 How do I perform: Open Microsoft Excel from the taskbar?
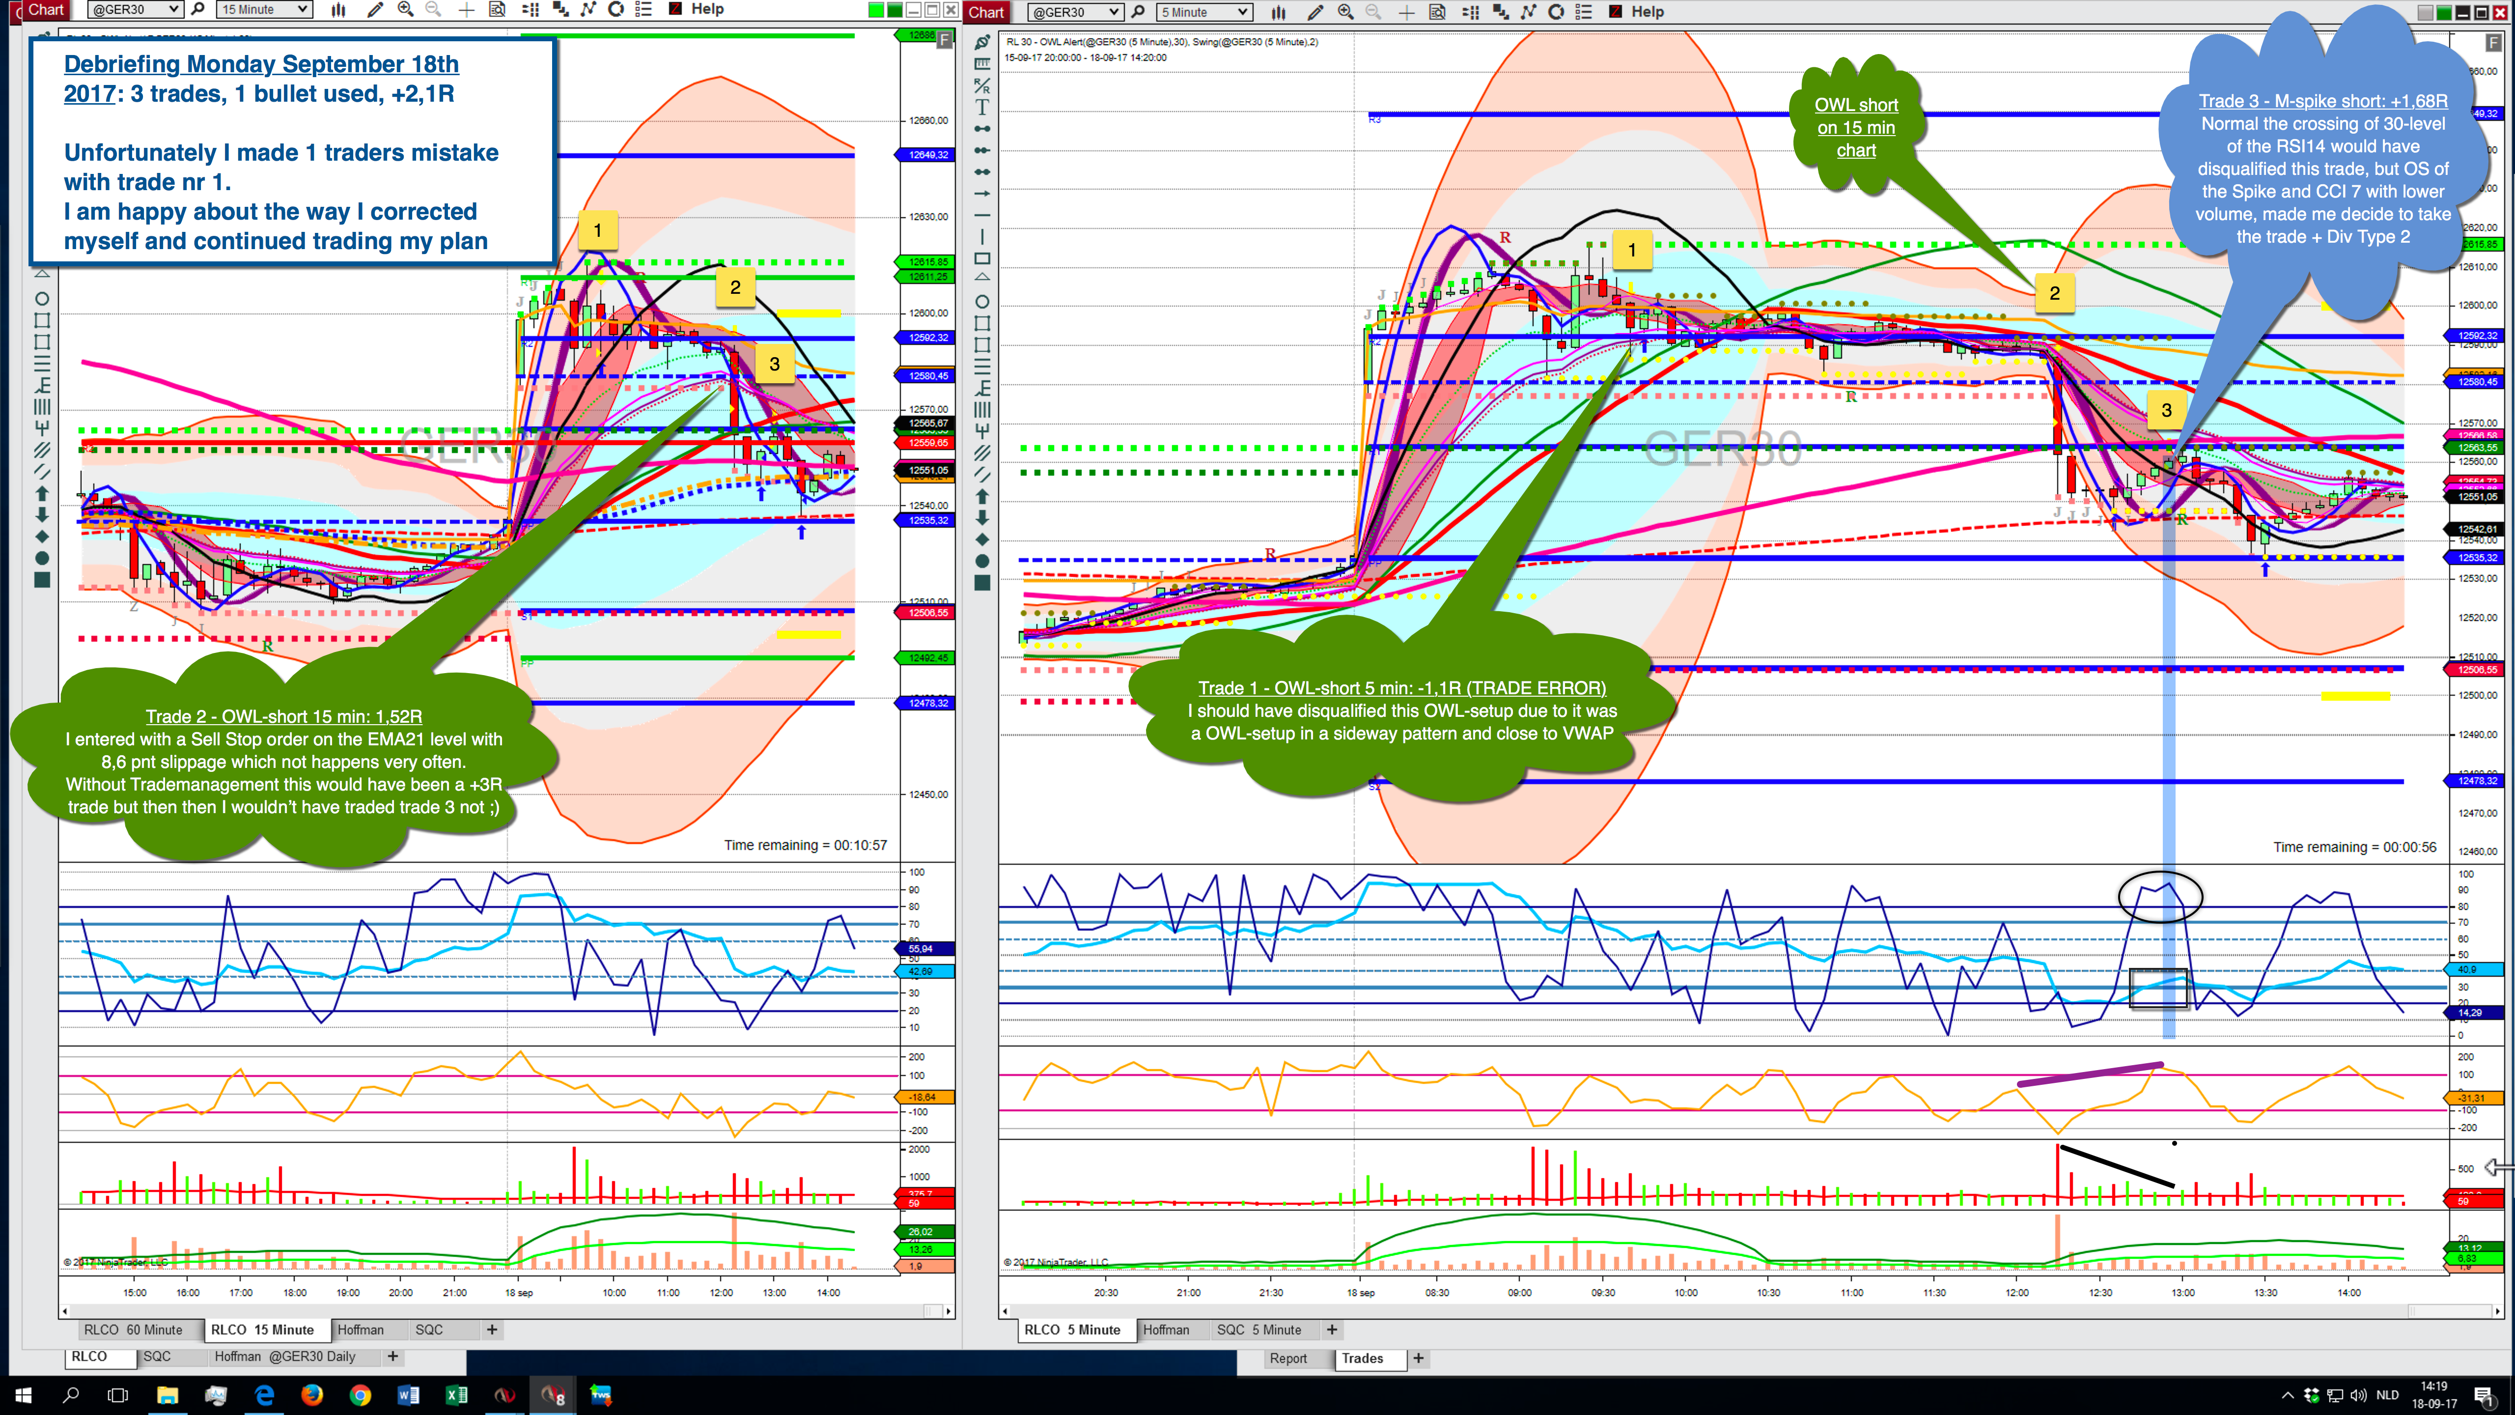click(x=456, y=1394)
